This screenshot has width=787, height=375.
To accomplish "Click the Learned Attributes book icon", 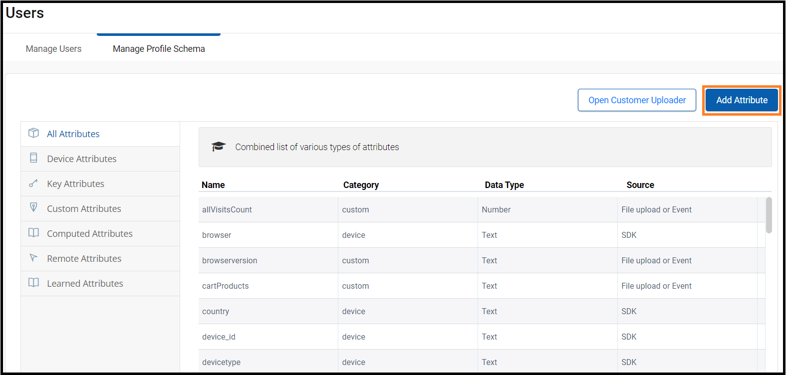I will (33, 282).
